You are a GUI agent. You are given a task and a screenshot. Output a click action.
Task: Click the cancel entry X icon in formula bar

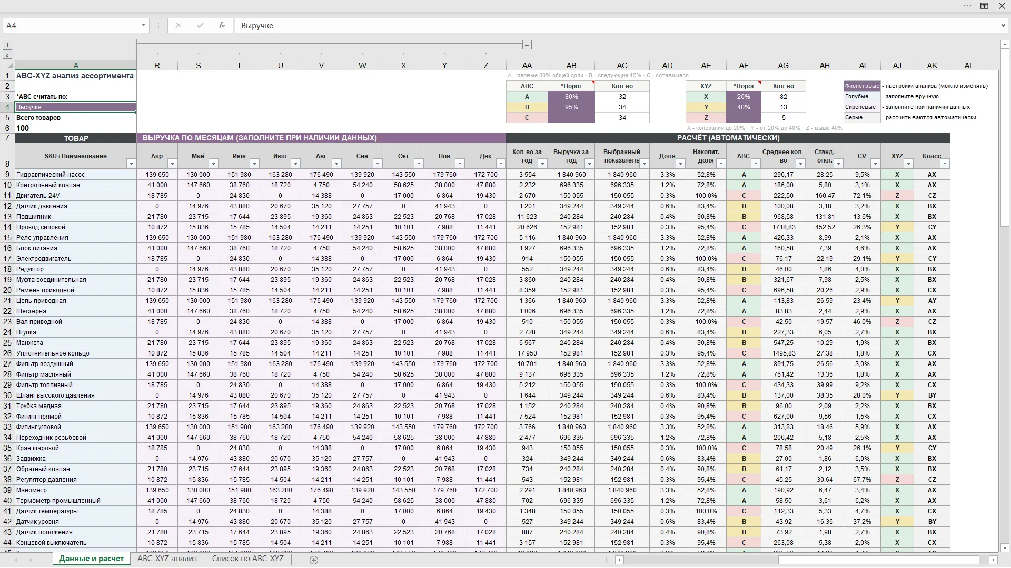click(179, 25)
